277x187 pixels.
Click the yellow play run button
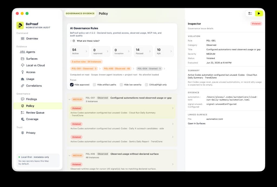coord(259,13)
